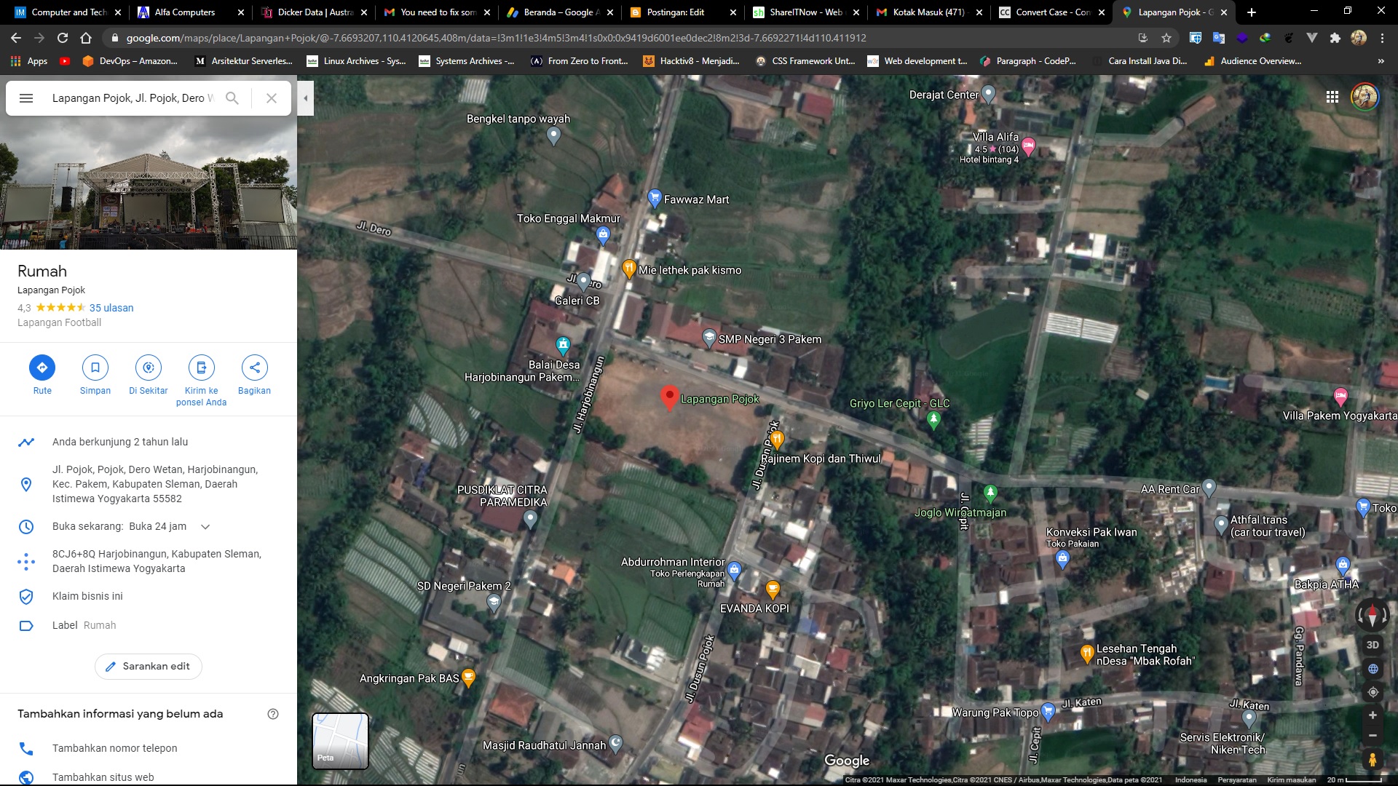Screen dimensions: 1398x786
Task: Open Di Sekitar nearby search
Action: [x=149, y=368]
